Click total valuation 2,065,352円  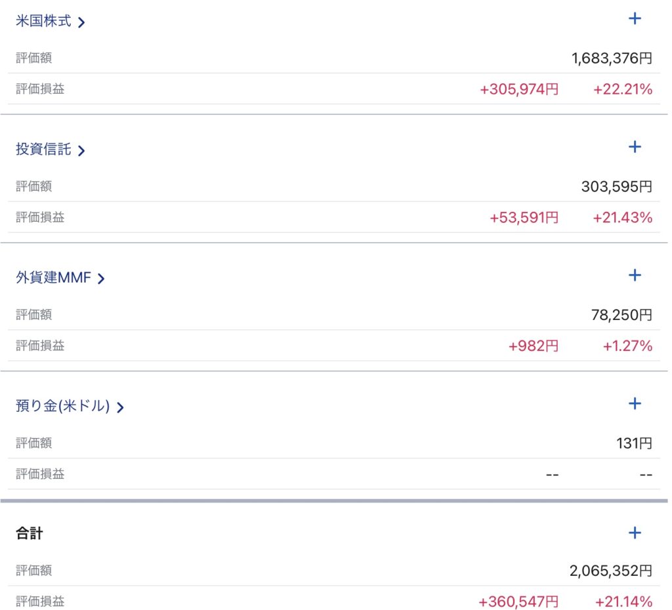(611, 571)
